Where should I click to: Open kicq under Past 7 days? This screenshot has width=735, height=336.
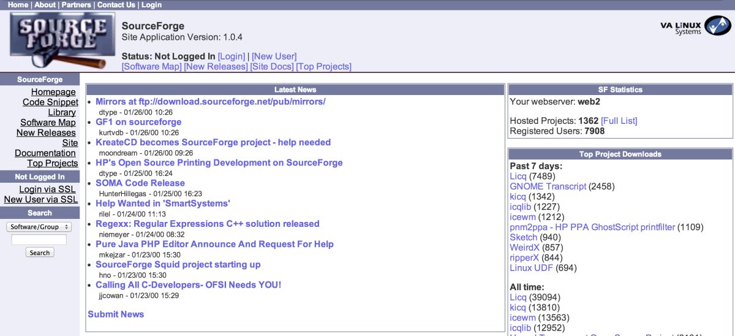[518, 197]
